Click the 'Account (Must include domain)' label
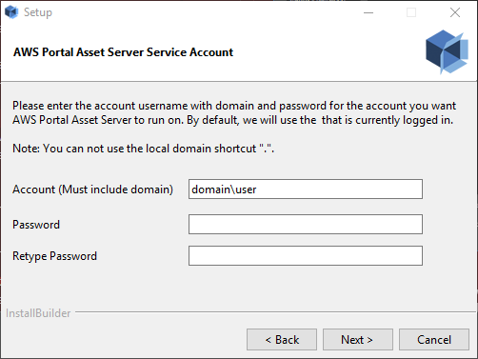 [92, 189]
